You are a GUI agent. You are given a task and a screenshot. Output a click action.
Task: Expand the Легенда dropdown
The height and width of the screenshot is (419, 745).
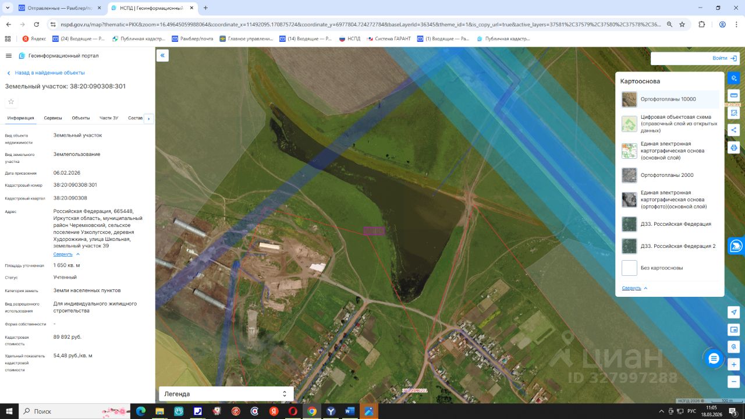coord(226,394)
